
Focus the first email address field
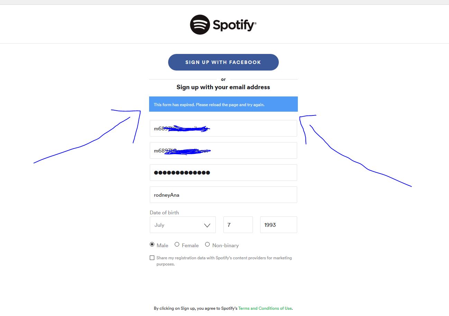[x=223, y=128]
